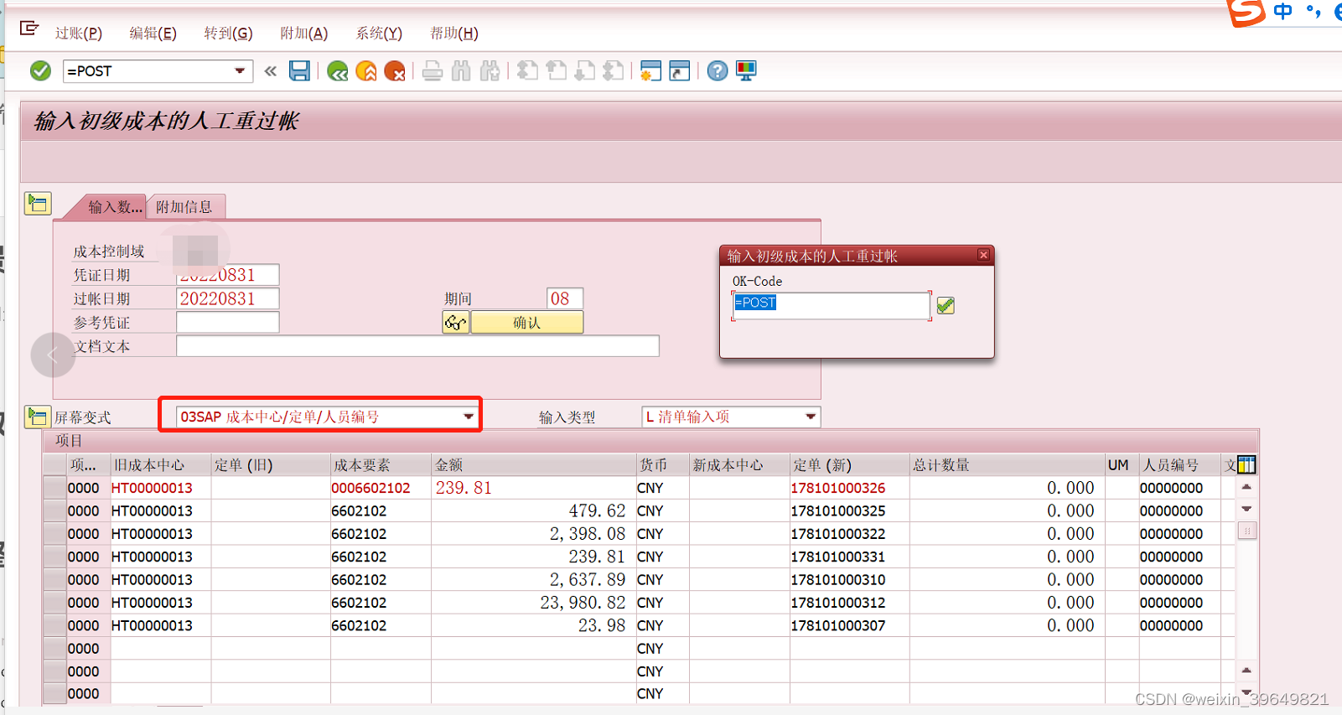Click the green checkmark in OK-Code dialog
Viewport: 1342px width, 715px height.
[946, 306]
